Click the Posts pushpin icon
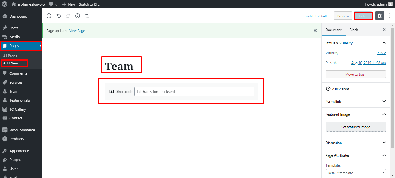395x178 pixels. coord(5,28)
